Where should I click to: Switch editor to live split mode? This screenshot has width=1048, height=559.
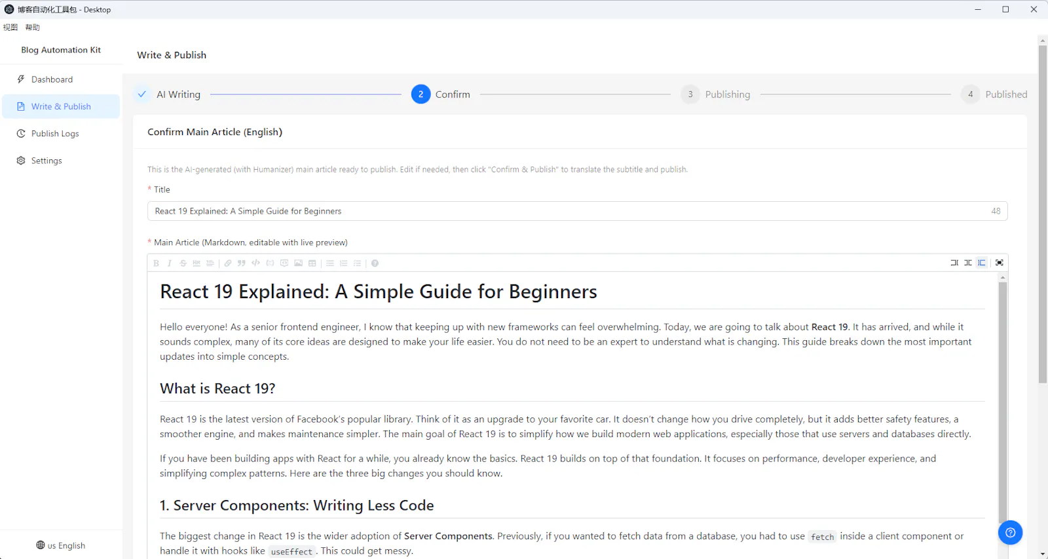click(x=968, y=263)
